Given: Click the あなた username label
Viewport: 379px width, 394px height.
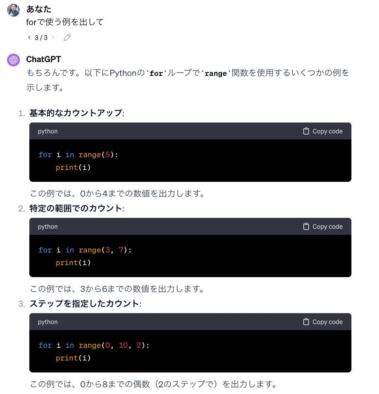Looking at the screenshot, I should click(x=39, y=10).
